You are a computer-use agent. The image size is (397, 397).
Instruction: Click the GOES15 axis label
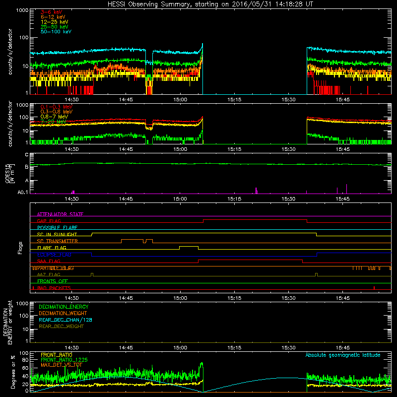(10, 173)
